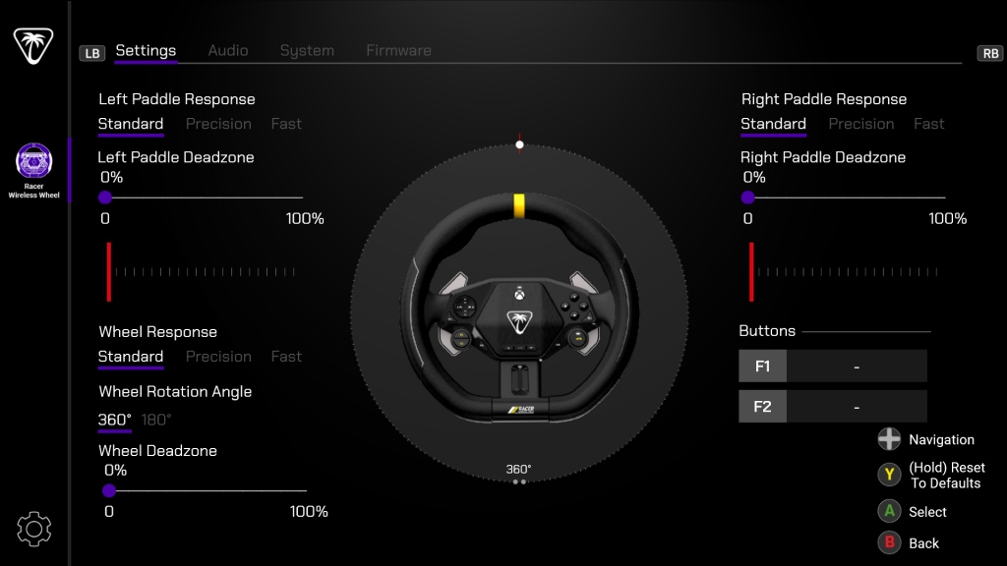
Task: Click the Turtle Beach palm logo
Action: [x=33, y=45]
